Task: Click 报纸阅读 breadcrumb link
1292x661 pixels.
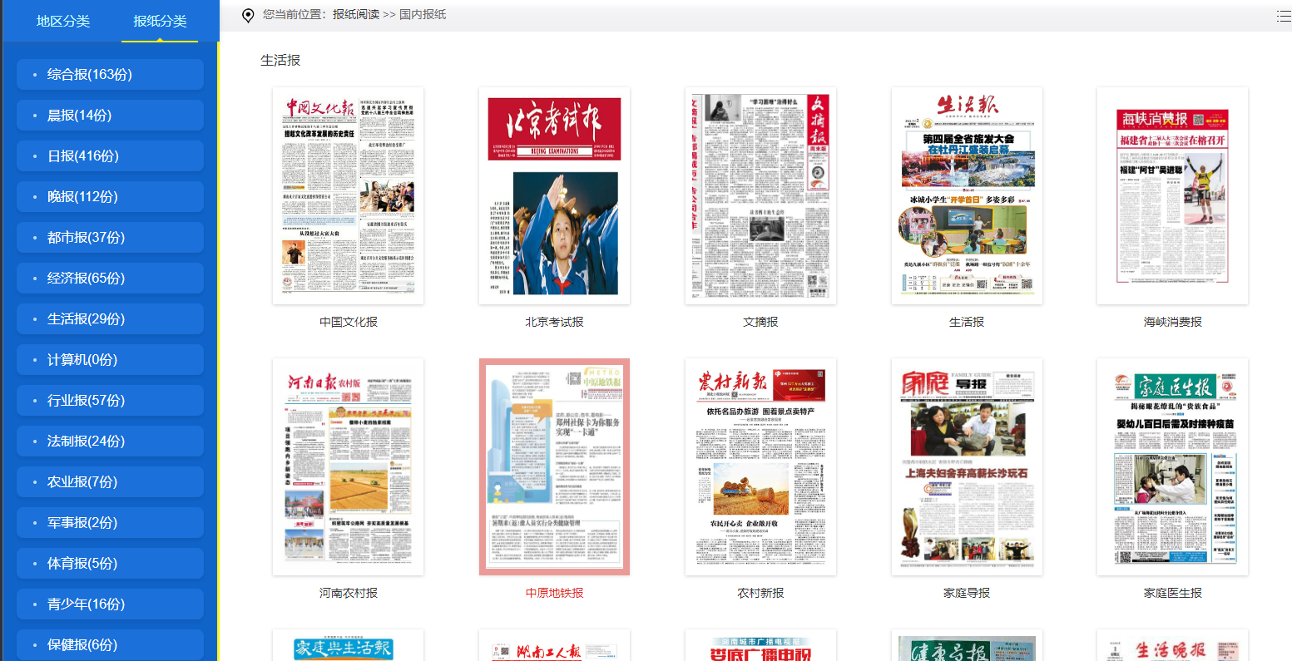Action: [355, 15]
